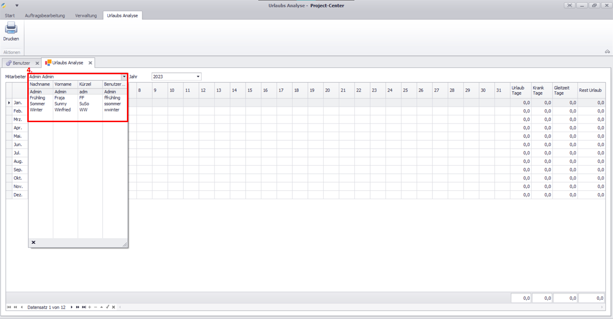The image size is (613, 319).
Task: Add new record with plus icon
Action: coord(90,307)
